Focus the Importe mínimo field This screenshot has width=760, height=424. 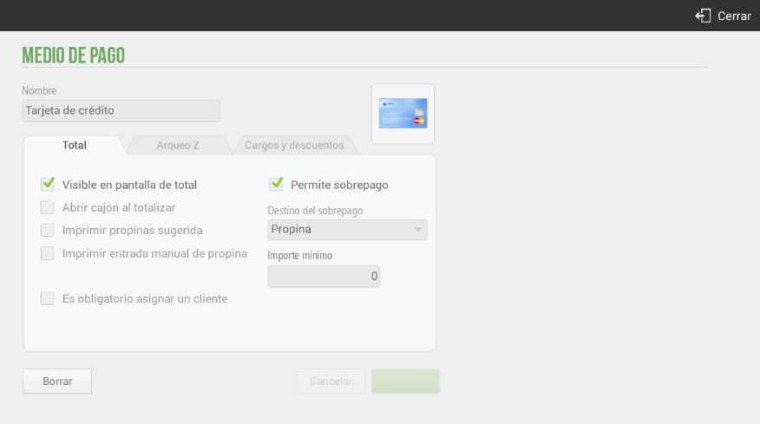point(324,277)
